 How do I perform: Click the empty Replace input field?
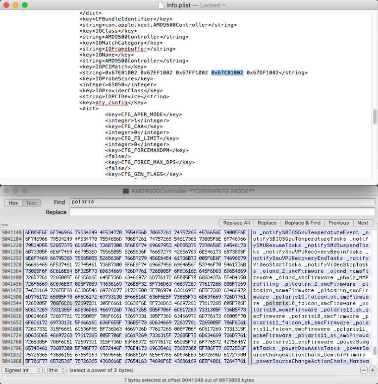coord(222,212)
